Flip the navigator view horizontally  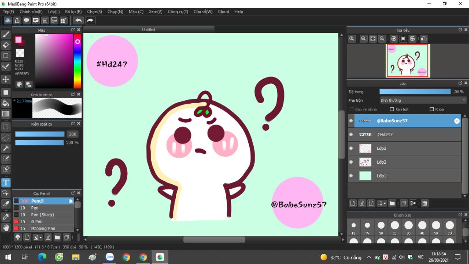click(x=424, y=38)
